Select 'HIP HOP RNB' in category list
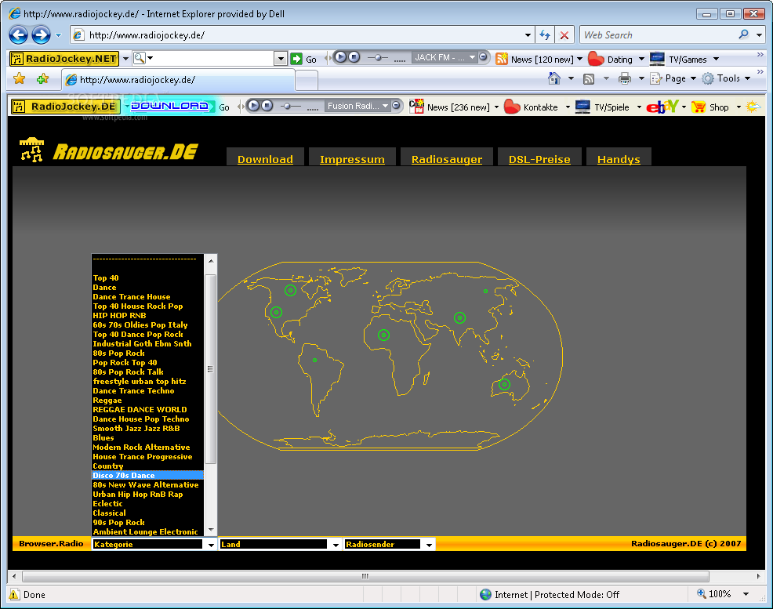The width and height of the screenshot is (773, 609). click(x=148, y=315)
